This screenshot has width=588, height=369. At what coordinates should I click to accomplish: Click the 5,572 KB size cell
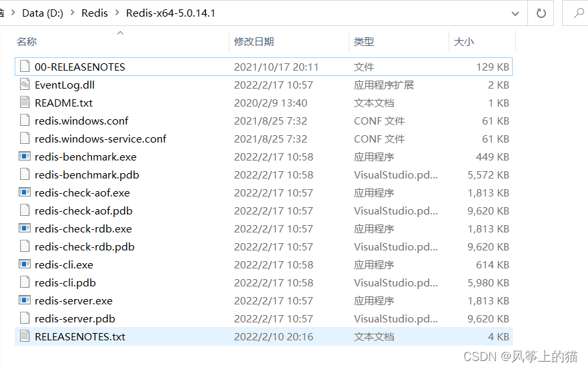point(488,175)
